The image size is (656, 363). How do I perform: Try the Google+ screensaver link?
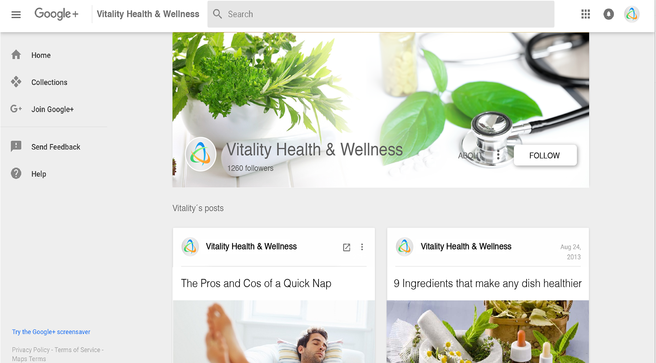51,332
